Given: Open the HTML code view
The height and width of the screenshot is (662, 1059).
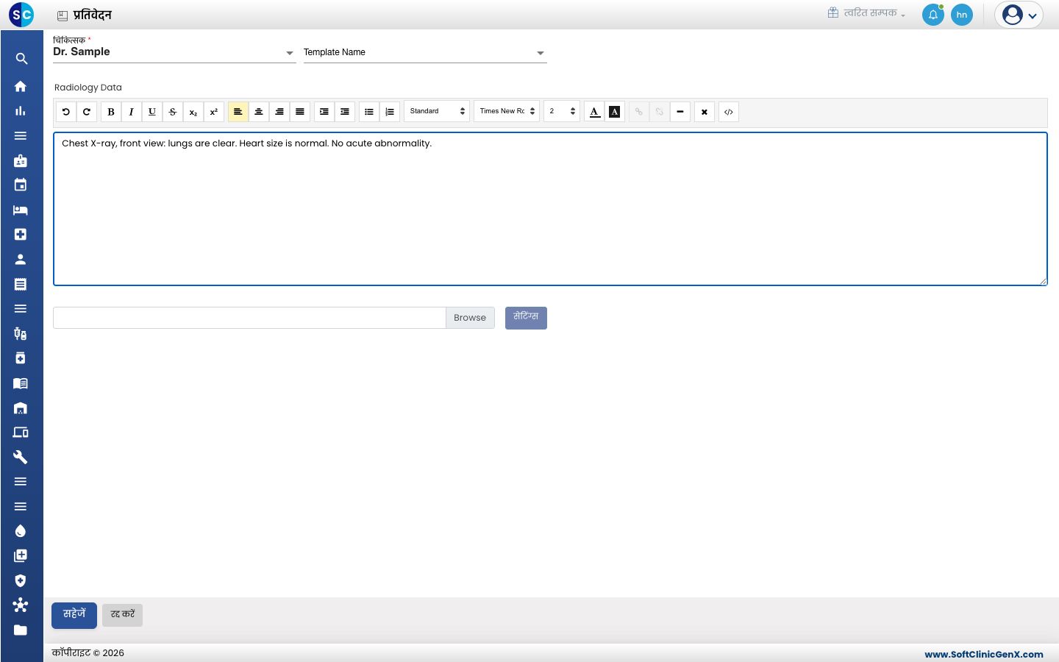Looking at the screenshot, I should pos(729,112).
